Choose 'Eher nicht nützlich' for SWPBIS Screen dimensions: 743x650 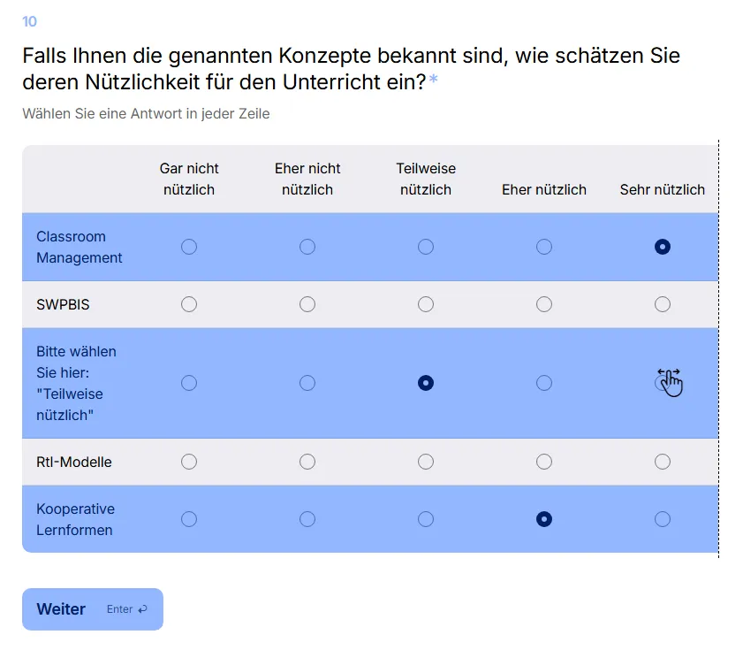pos(307,304)
